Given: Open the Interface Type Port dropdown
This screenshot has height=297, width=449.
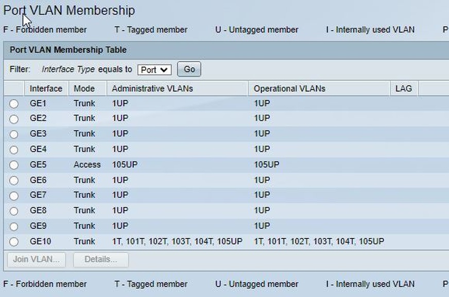Looking at the screenshot, I should [154, 70].
